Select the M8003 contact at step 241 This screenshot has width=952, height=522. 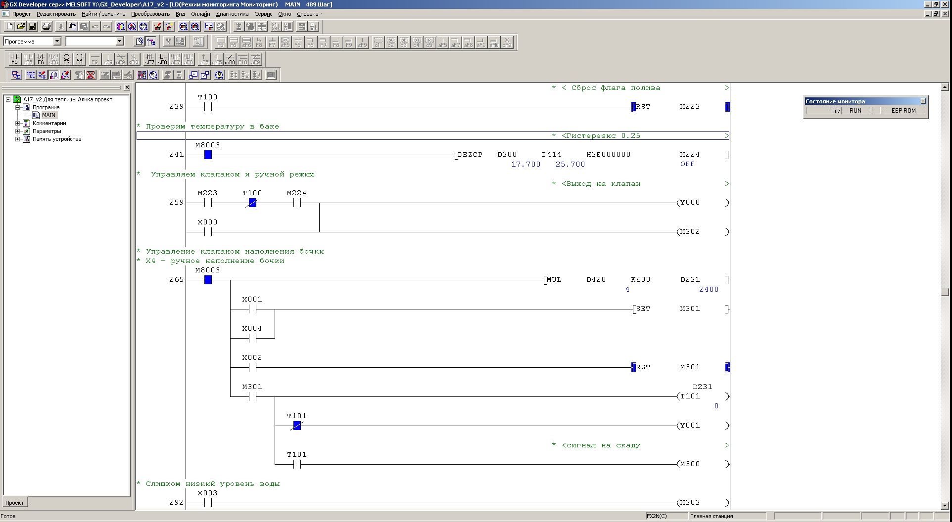(208, 155)
